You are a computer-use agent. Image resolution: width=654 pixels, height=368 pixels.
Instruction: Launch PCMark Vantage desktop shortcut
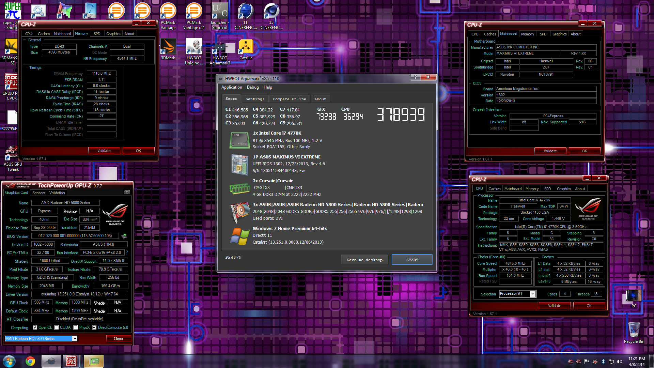pos(168,15)
